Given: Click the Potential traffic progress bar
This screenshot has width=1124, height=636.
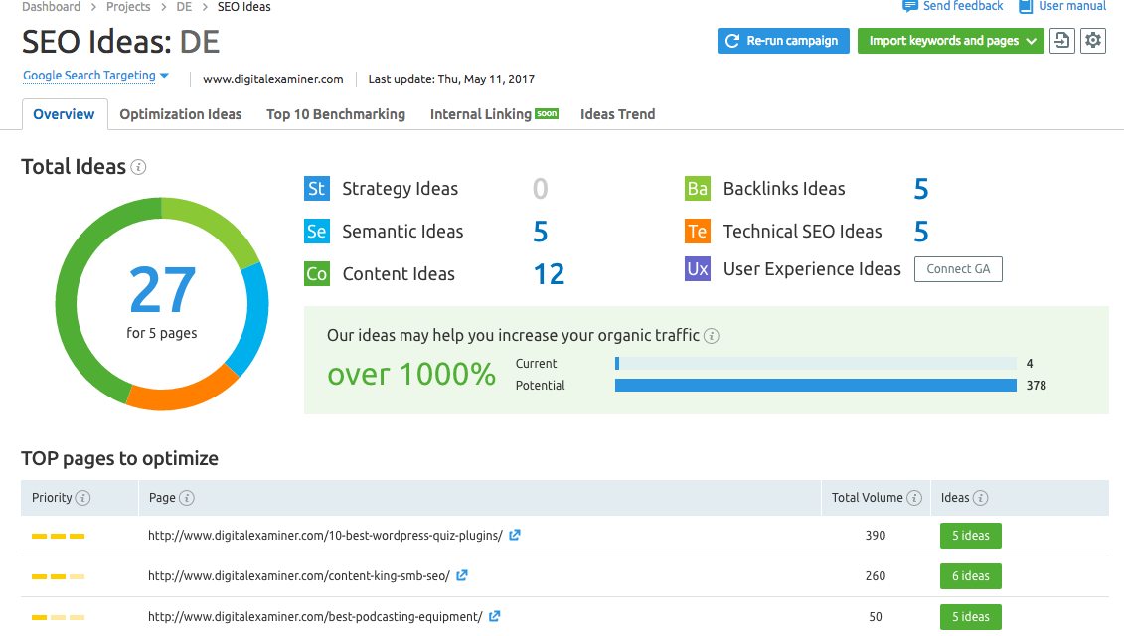Looking at the screenshot, I should point(815,386).
